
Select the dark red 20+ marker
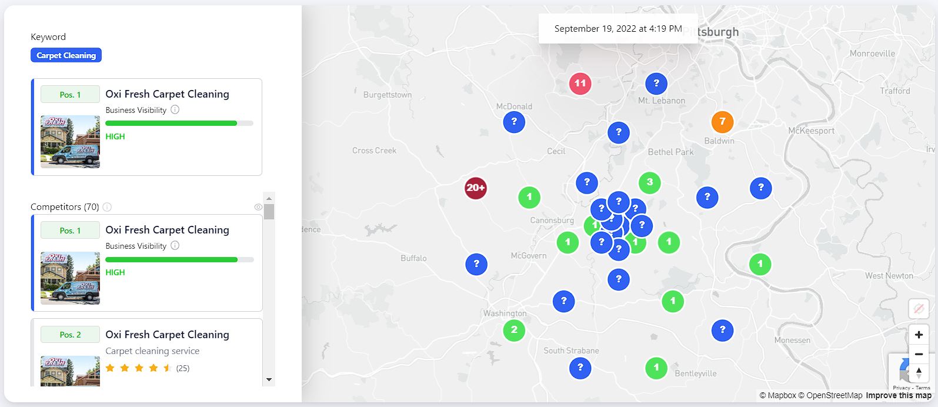click(476, 188)
